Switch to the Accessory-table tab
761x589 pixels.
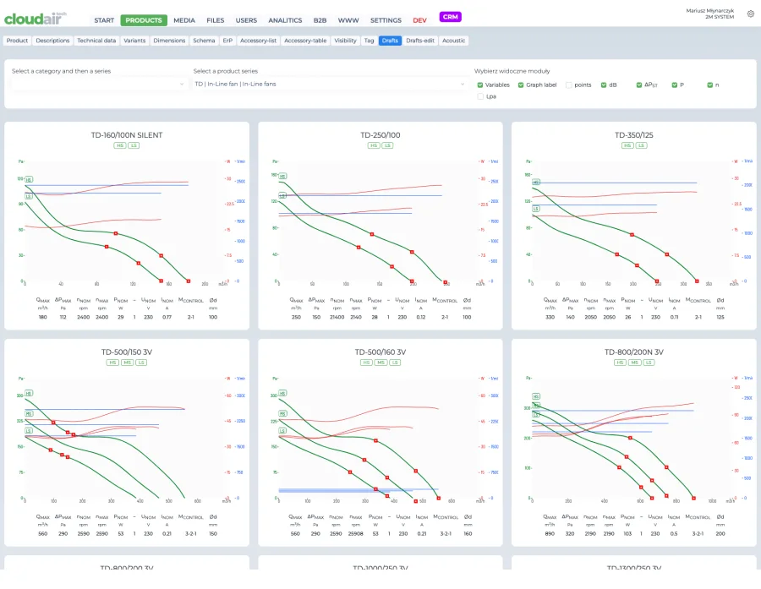tap(305, 41)
